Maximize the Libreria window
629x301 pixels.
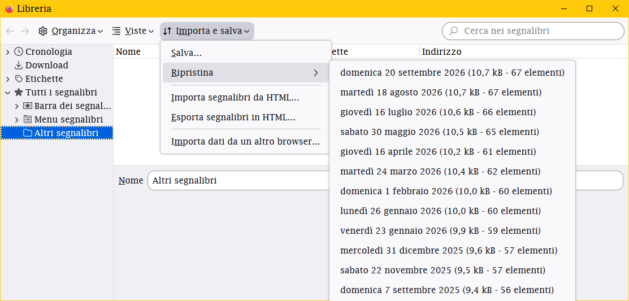(x=589, y=8)
